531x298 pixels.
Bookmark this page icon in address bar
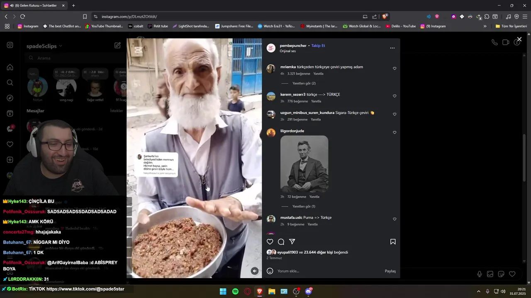coord(85,17)
